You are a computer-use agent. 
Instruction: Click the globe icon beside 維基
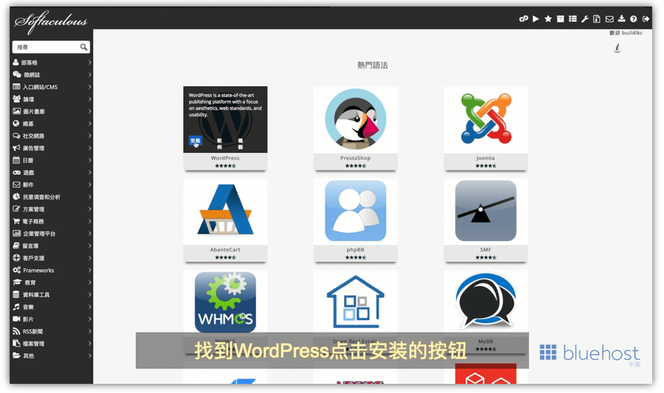(16, 124)
